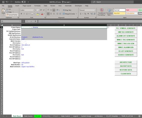The width and height of the screenshot is (142, 118).
Task: Click ALARM LIST GENERATE button
Action: tap(126, 36)
